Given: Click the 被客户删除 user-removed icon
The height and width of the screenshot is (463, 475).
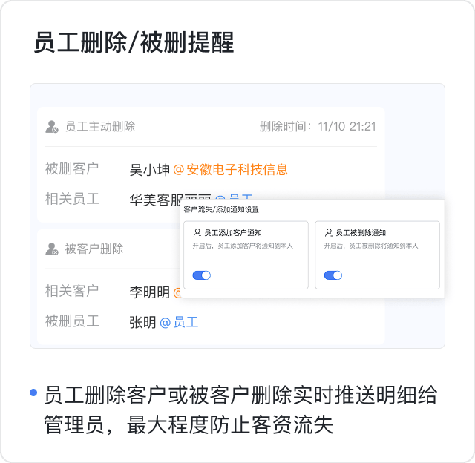Looking at the screenshot, I should tap(52, 249).
